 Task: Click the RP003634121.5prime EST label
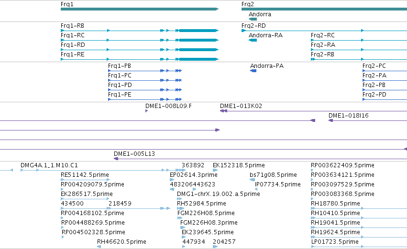click(342, 175)
